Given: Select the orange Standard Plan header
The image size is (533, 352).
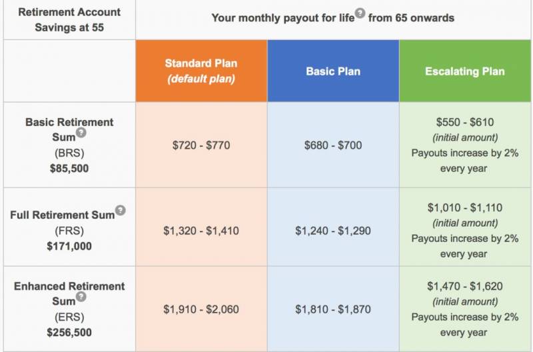Looking at the screenshot, I should [201, 71].
